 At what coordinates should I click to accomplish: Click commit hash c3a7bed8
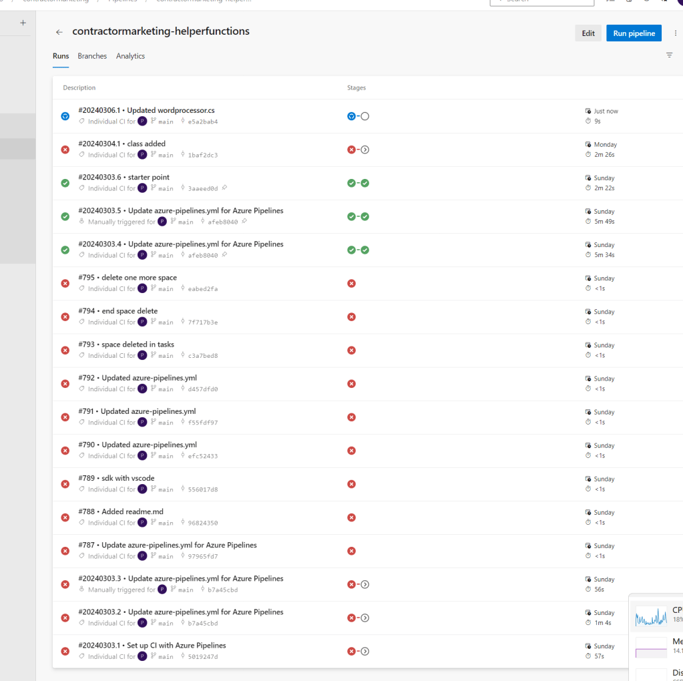tap(202, 356)
